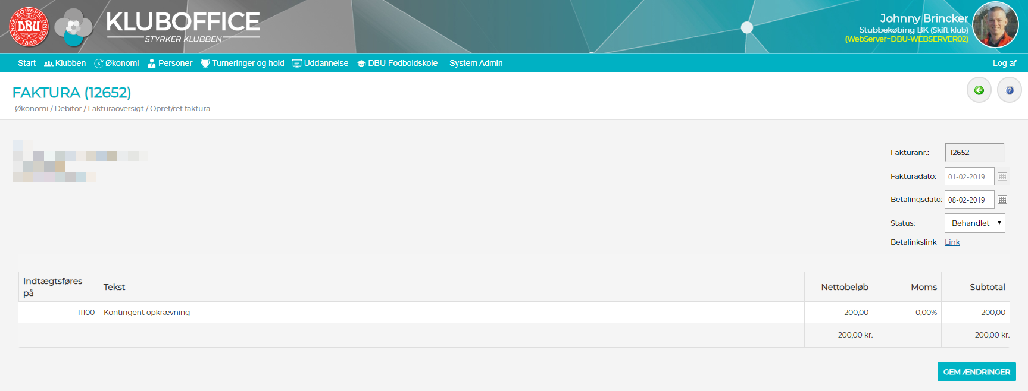This screenshot has width=1028, height=391.
Task: Open the Økonomi menu
Action: point(117,63)
